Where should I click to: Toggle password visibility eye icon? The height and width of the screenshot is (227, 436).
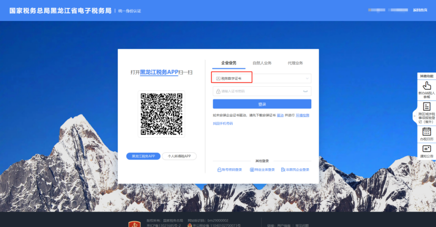point(305,91)
